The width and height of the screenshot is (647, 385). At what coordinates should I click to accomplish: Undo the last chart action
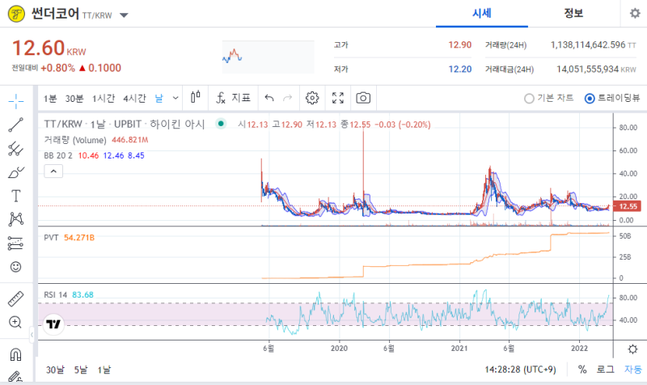tap(269, 98)
